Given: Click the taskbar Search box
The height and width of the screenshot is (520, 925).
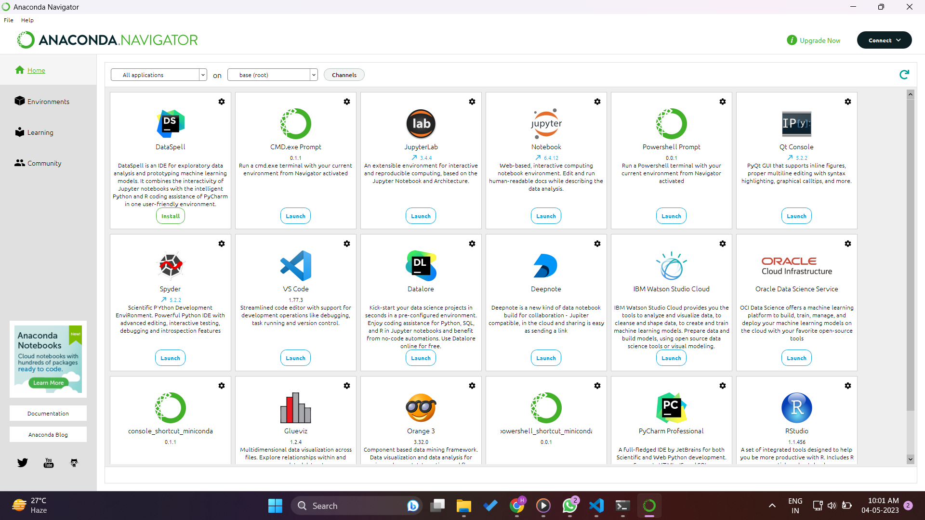Looking at the screenshot, I should click(x=357, y=506).
